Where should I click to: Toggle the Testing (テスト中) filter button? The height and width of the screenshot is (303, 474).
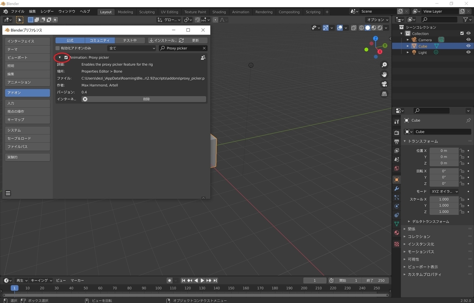coord(130,40)
